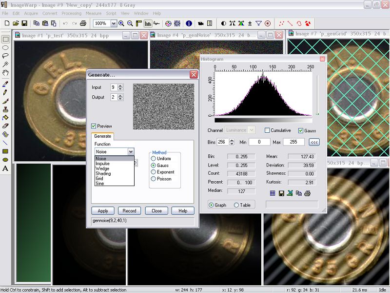Click the save icon in Histogram panel

tap(281, 193)
